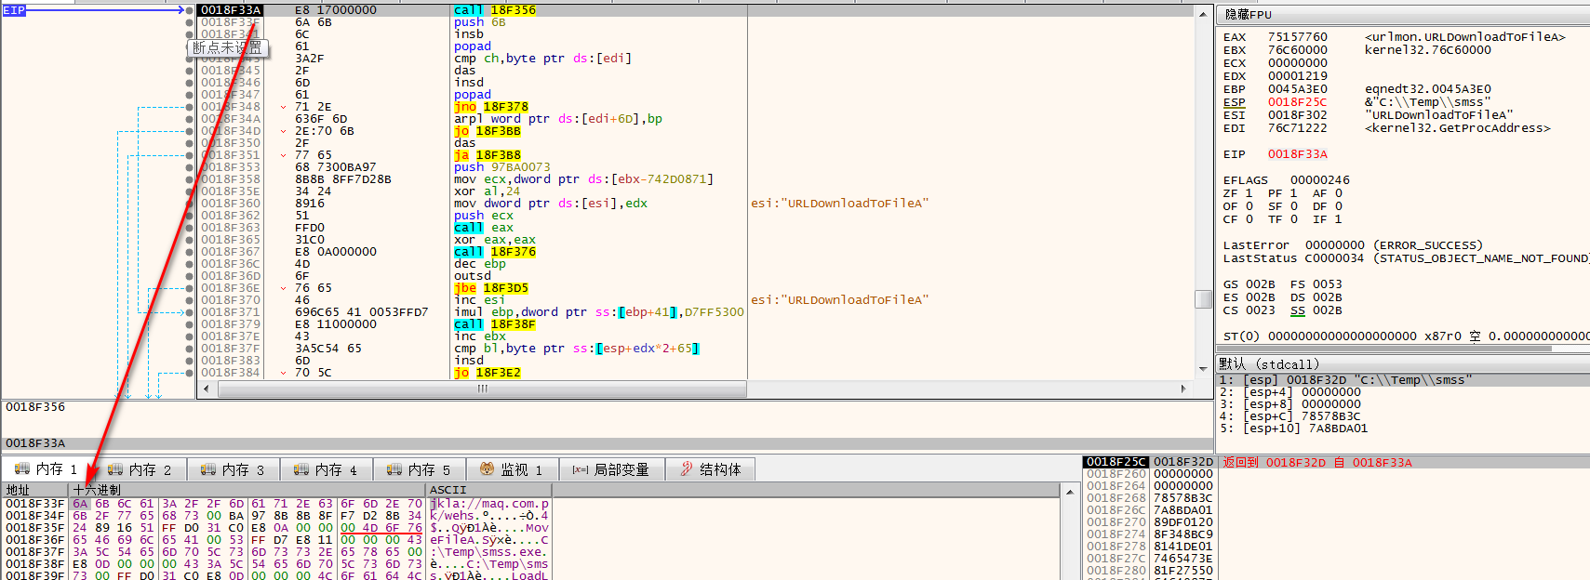The height and width of the screenshot is (580, 1590).
Task: Select the jno 18F378 instruction
Action: point(491,107)
